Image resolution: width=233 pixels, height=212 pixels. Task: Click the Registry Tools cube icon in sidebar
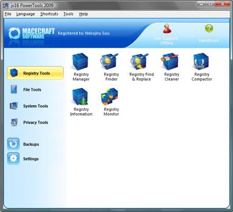(14, 73)
